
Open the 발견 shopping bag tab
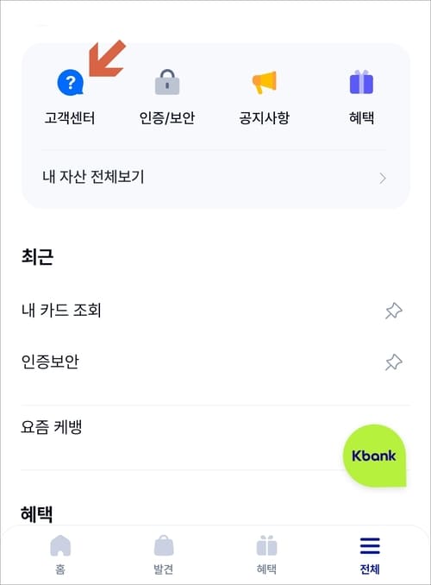(164, 545)
